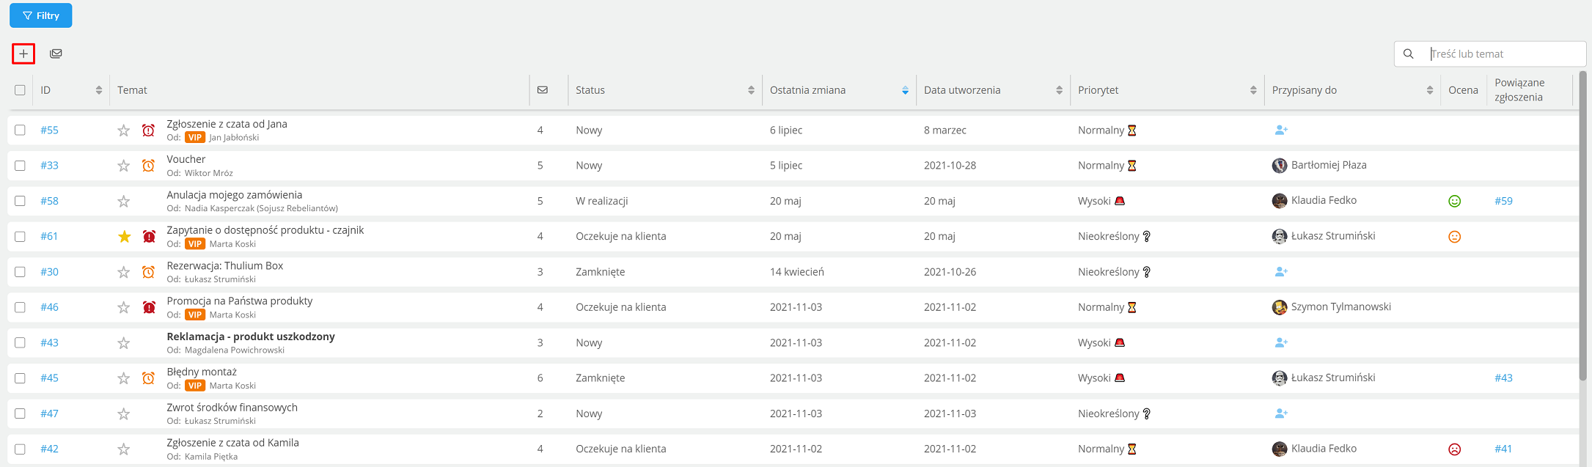Open related ticket link #41

click(1503, 449)
